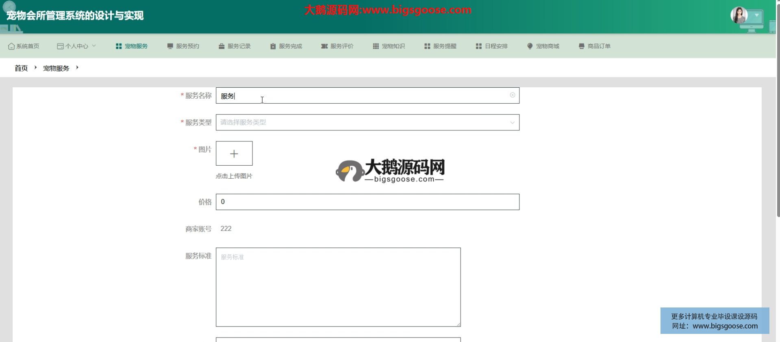Viewport: 780px width, 342px height.
Task: Click the 首页 breadcrumb link
Action: coord(21,68)
